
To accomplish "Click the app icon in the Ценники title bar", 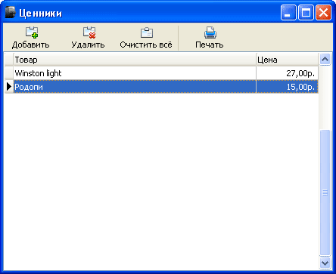I will (11, 12).
